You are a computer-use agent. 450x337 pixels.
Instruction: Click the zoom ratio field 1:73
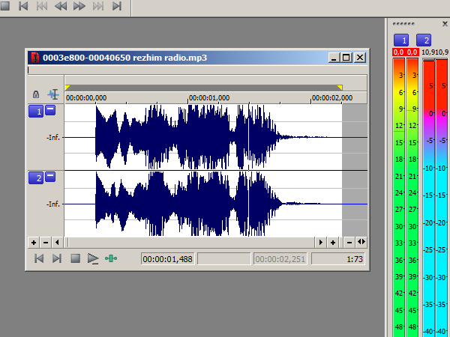[x=338, y=259]
